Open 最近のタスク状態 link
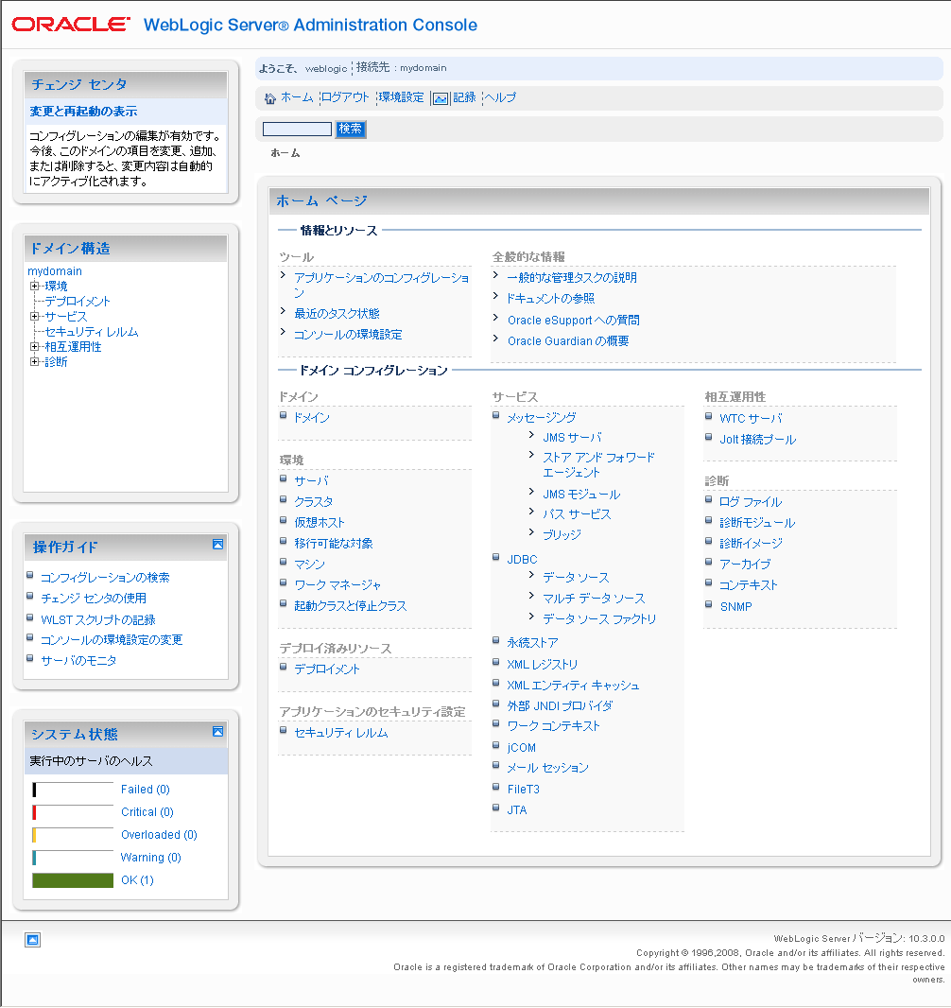 337,314
